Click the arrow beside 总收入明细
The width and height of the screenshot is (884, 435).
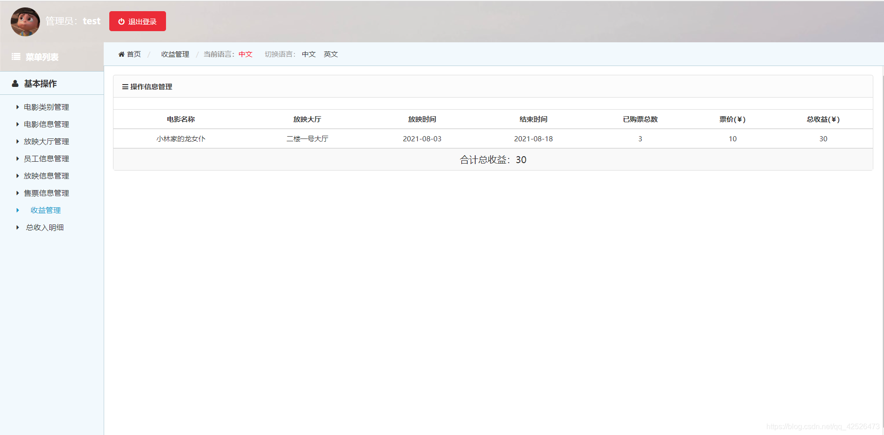18,228
